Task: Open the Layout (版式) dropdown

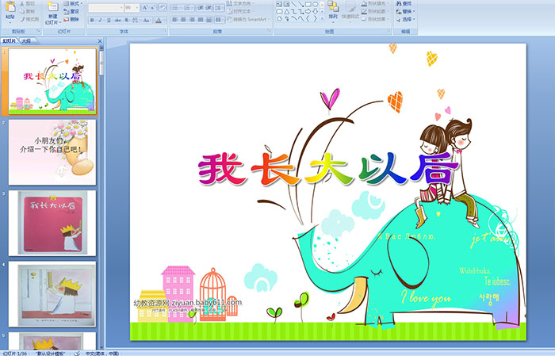Action: [73, 3]
